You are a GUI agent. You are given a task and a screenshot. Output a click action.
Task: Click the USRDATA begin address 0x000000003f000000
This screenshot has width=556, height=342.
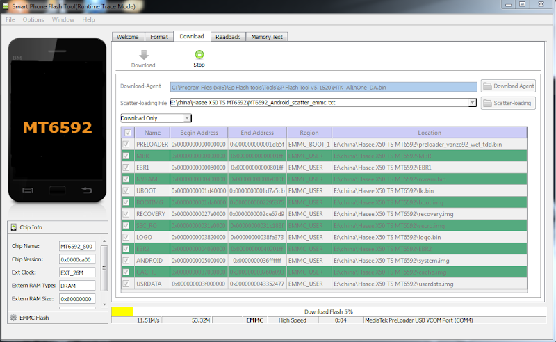click(199, 284)
